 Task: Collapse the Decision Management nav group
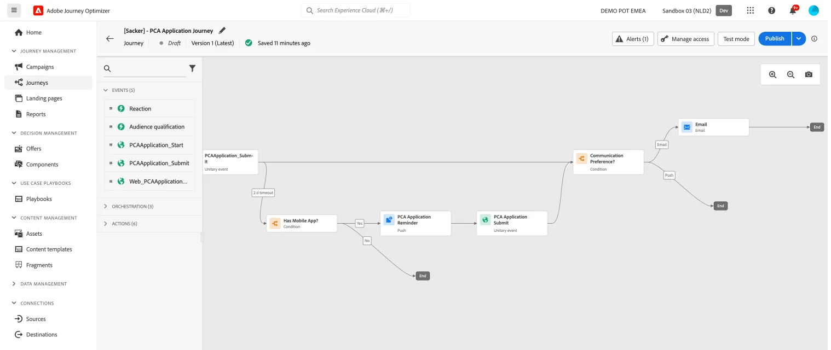tap(14, 133)
